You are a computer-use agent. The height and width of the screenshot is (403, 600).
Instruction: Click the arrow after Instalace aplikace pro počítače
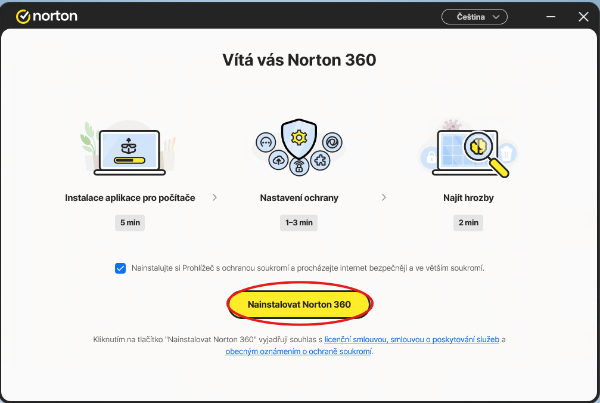coord(214,197)
